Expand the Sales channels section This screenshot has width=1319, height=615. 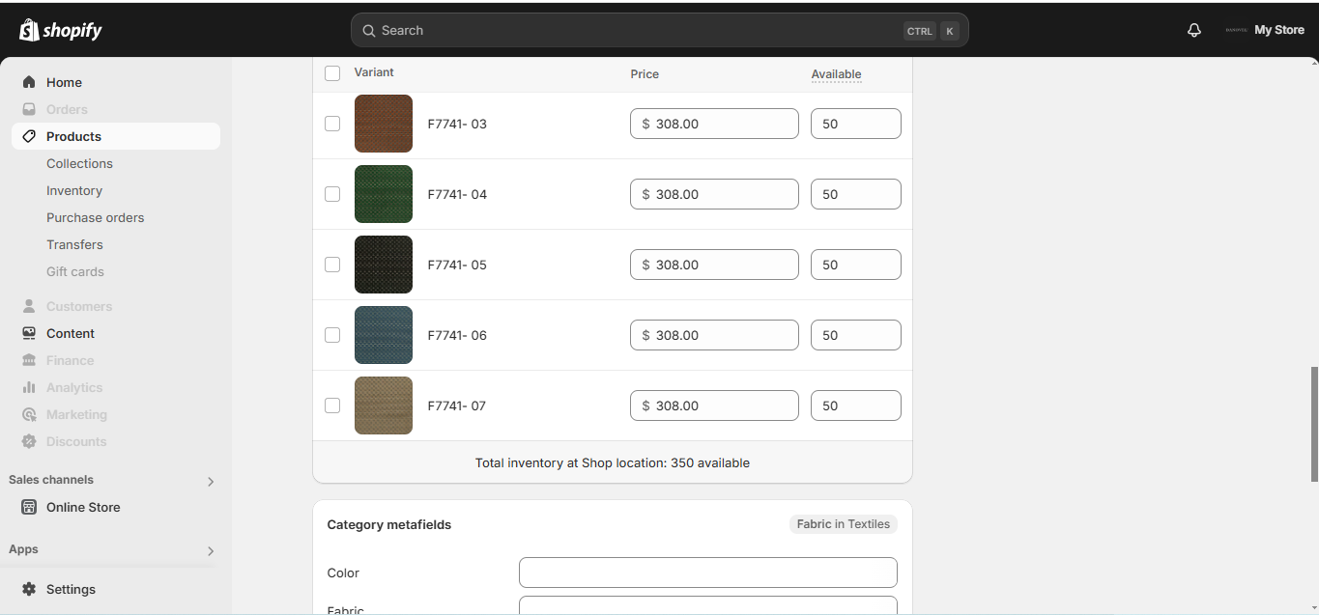[x=211, y=481]
